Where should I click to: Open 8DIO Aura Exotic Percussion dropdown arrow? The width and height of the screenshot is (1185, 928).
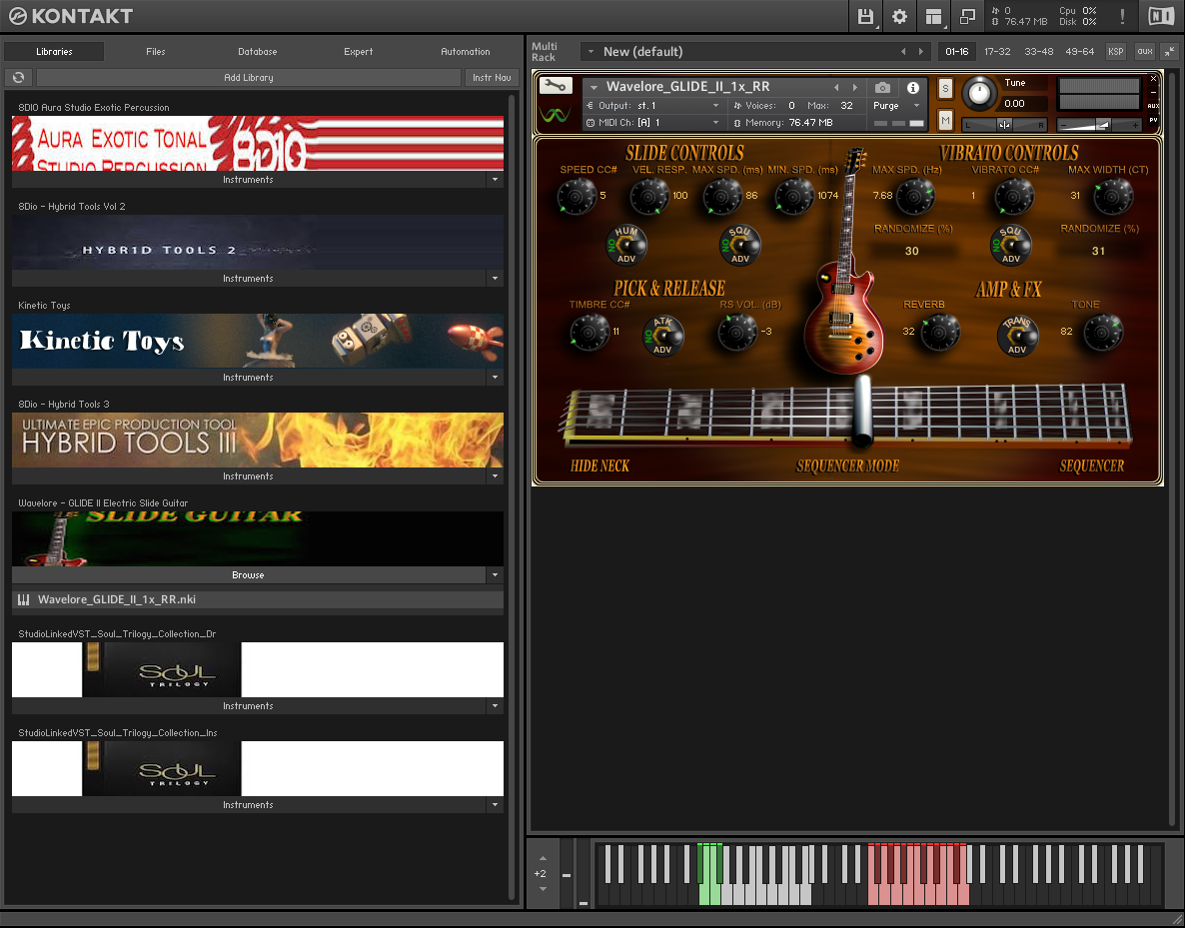coord(495,180)
